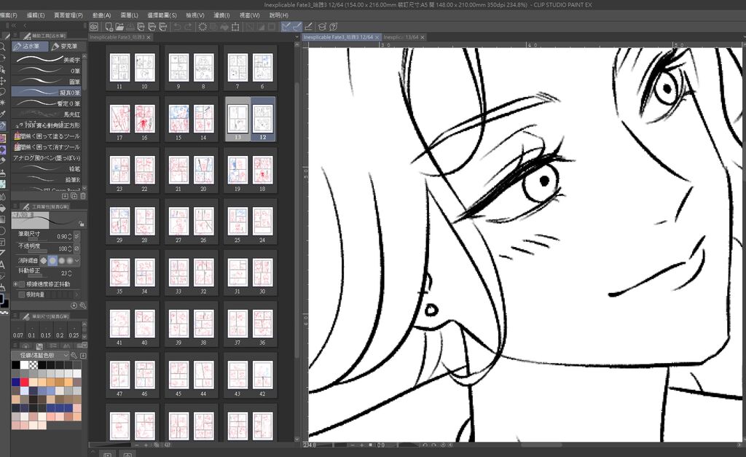The height and width of the screenshot is (457, 746).
Task: Toggle the brush size pressure settings button
Action: tap(76, 236)
